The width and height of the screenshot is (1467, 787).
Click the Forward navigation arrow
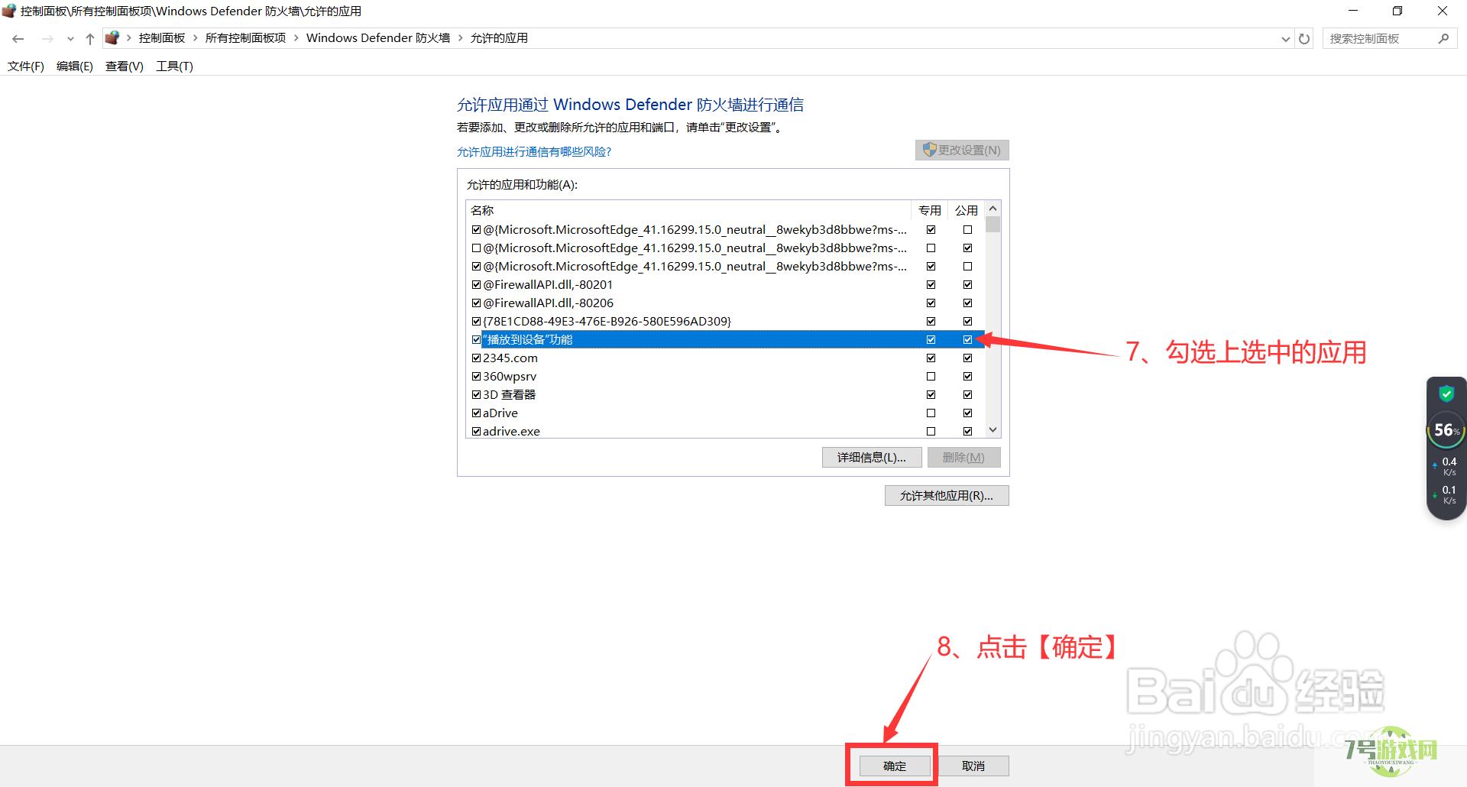47,38
